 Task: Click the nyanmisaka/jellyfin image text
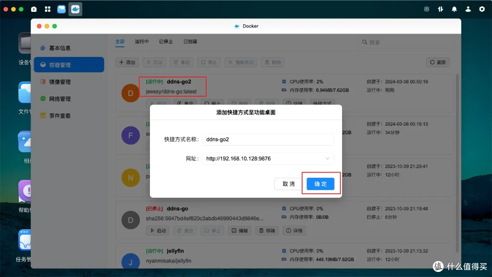169,261
